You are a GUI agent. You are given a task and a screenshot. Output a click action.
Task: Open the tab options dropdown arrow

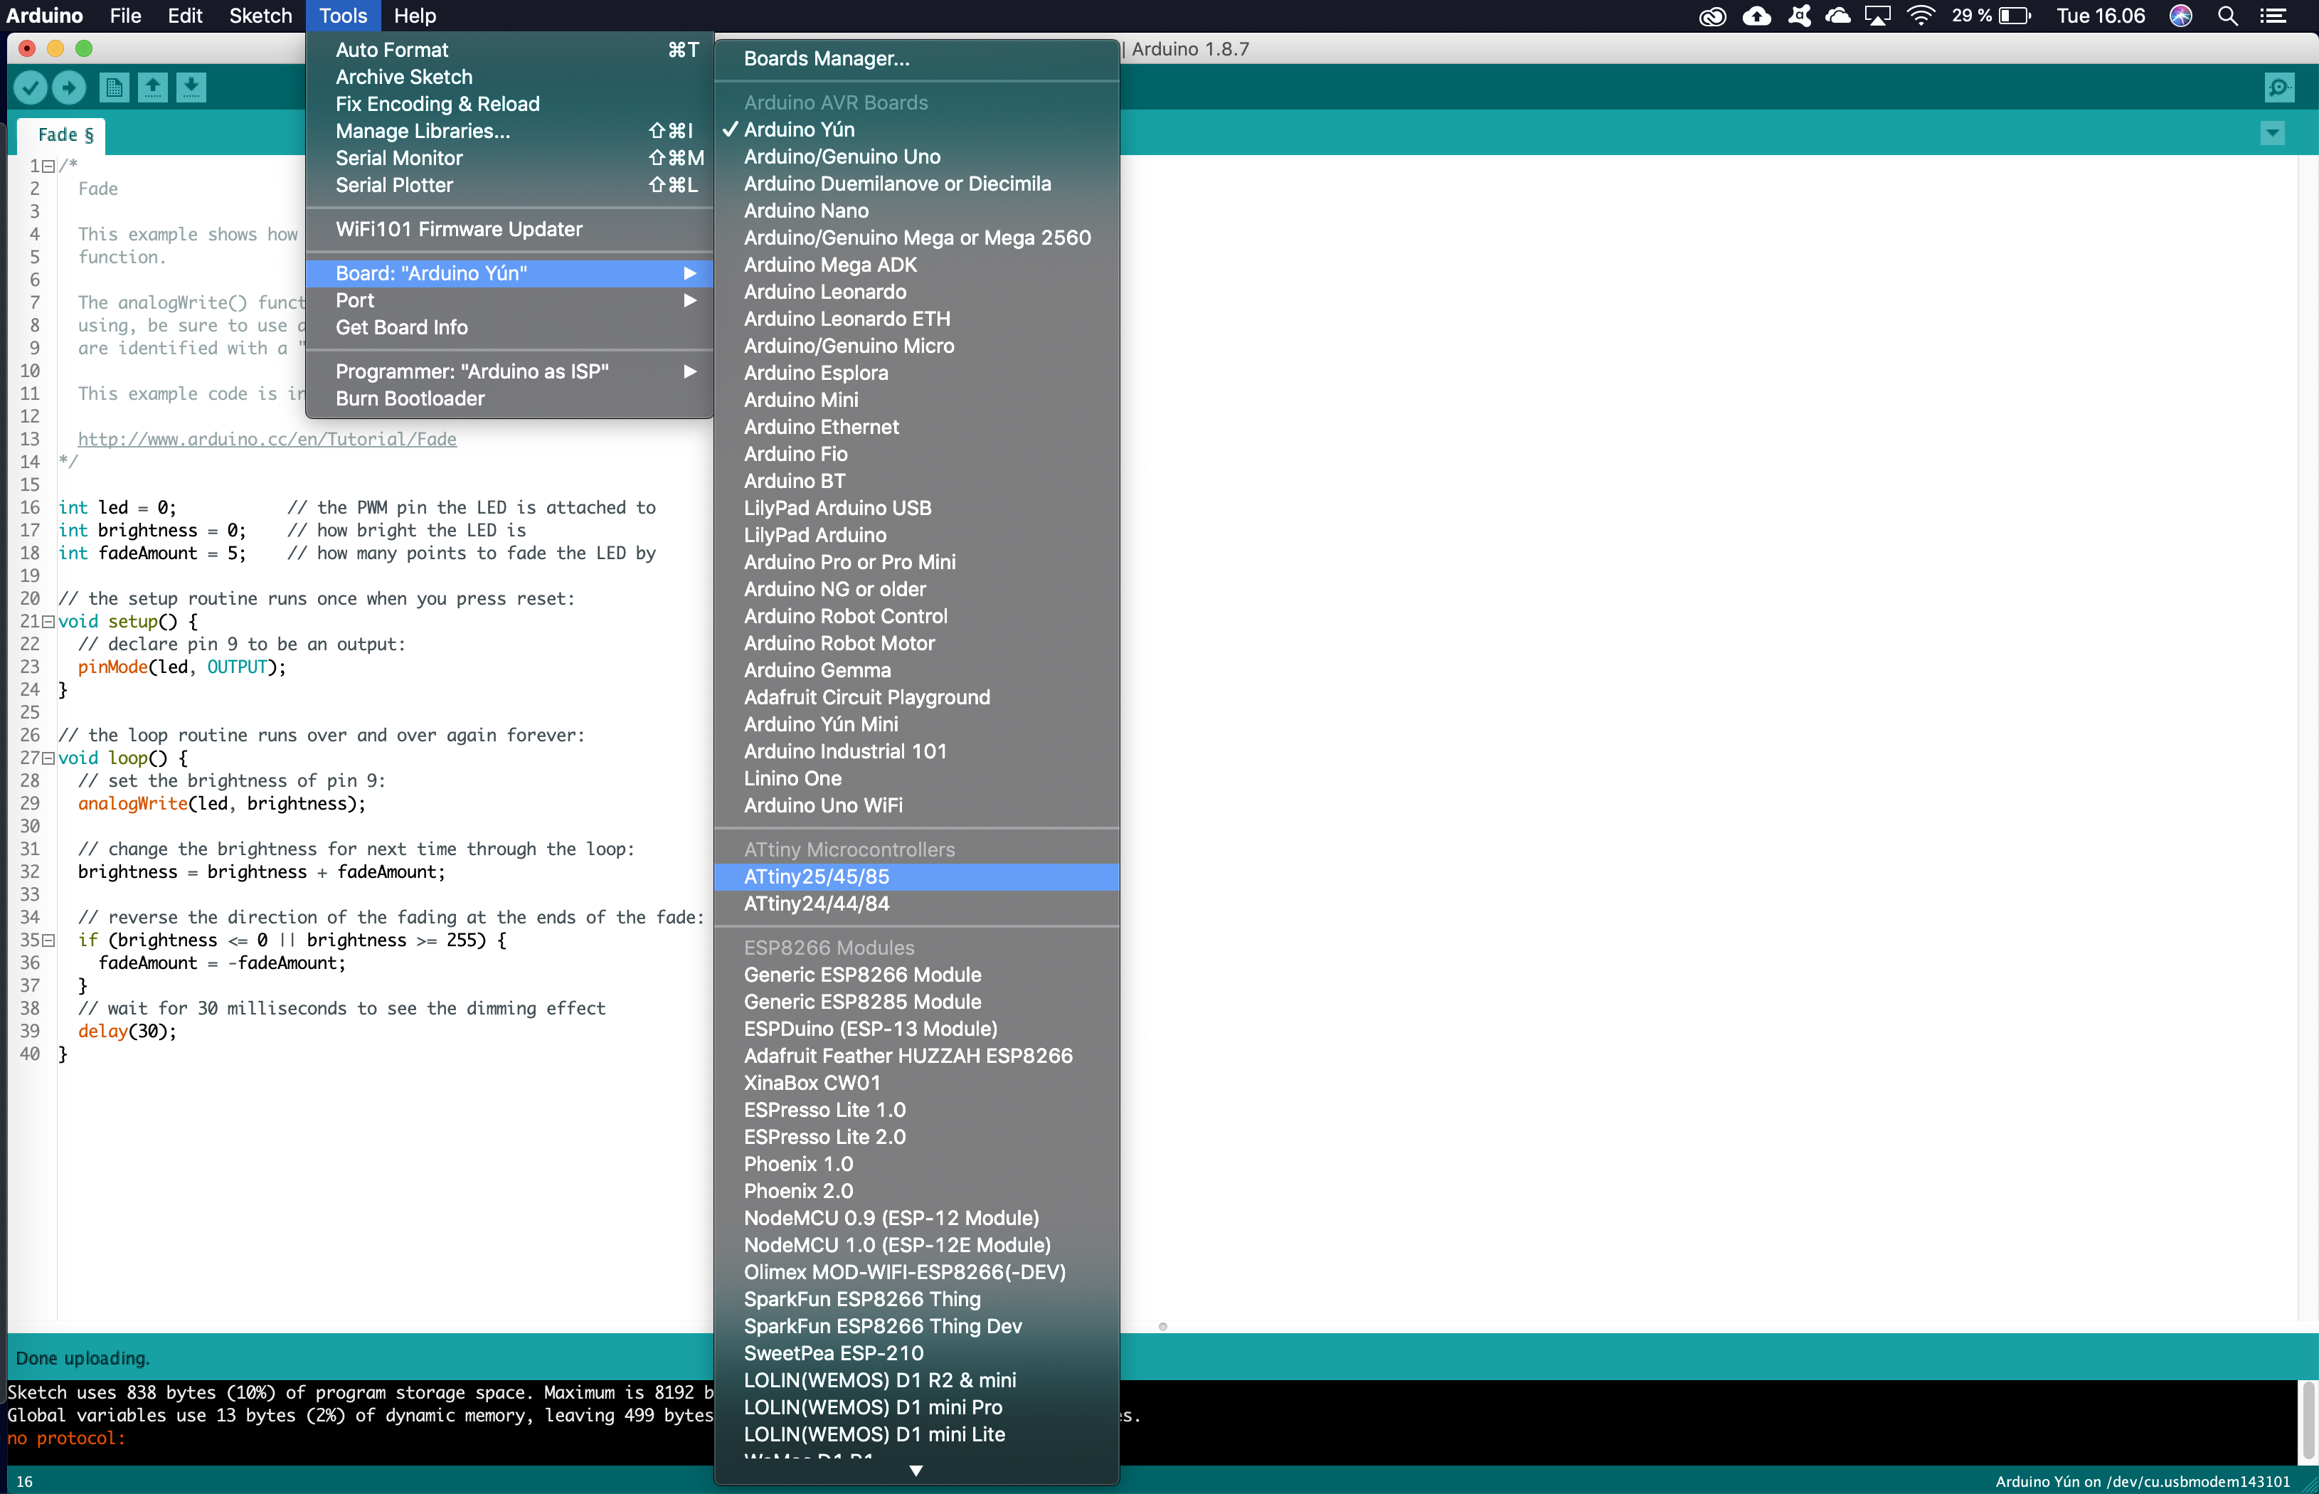(2273, 133)
